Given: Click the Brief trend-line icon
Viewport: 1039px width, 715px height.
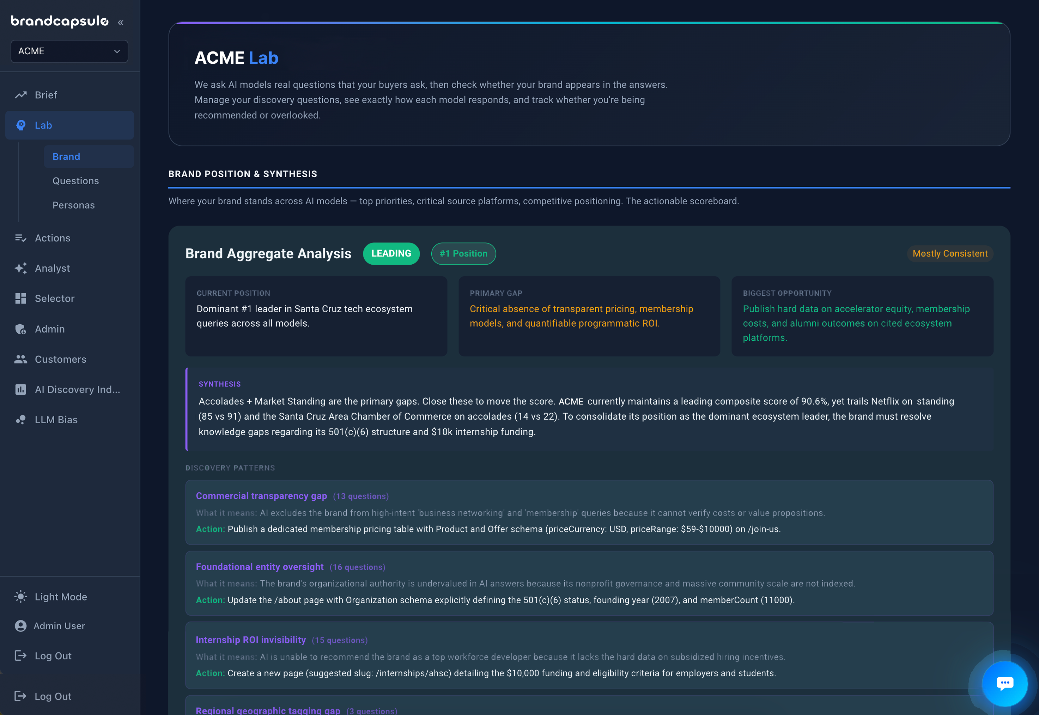Looking at the screenshot, I should pos(20,95).
